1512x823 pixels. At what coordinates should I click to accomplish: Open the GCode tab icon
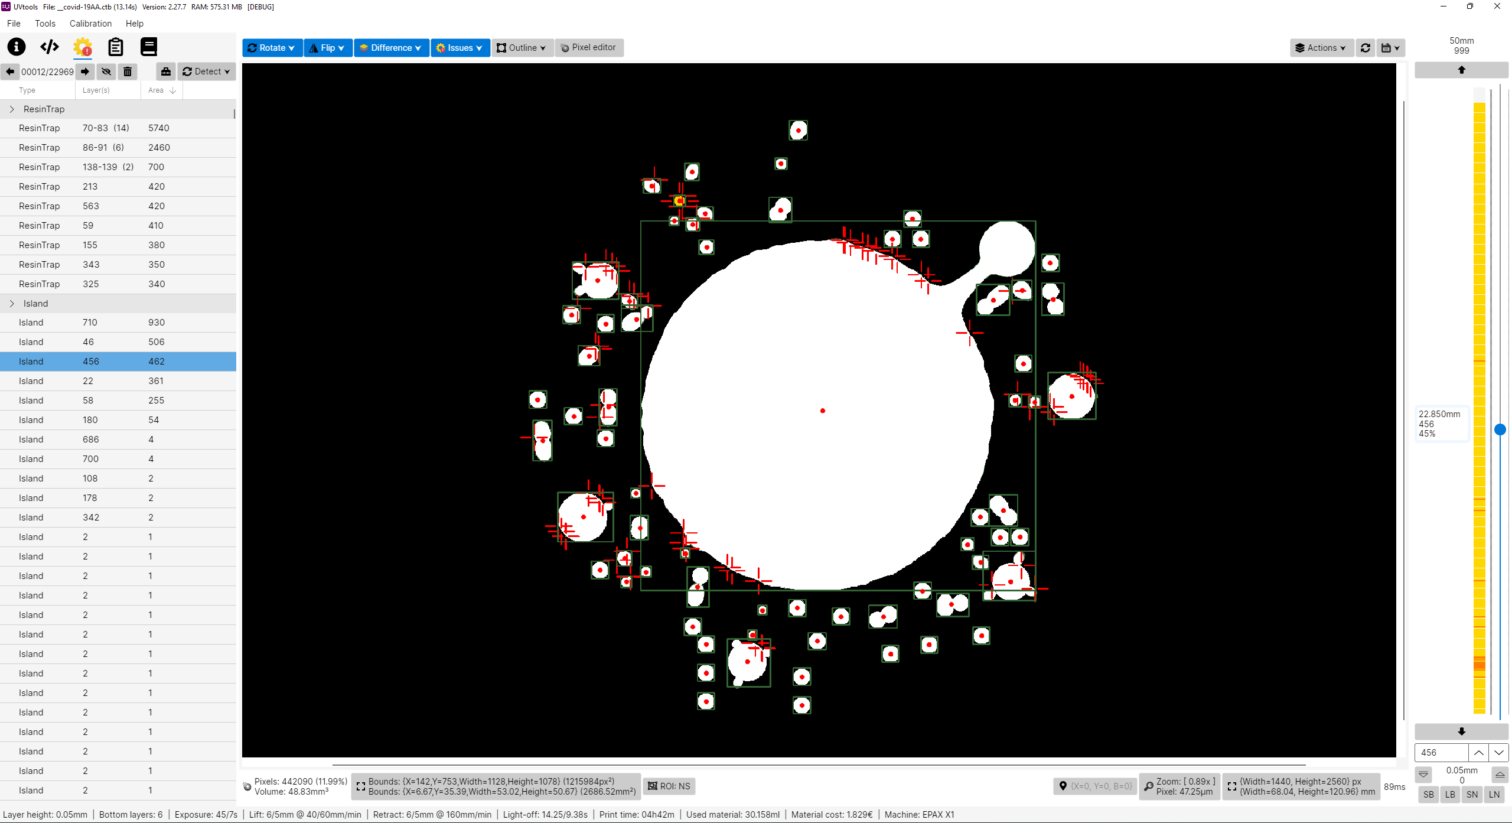coord(50,47)
